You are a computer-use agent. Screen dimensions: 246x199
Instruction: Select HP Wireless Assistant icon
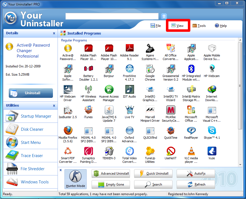[x=88, y=89]
